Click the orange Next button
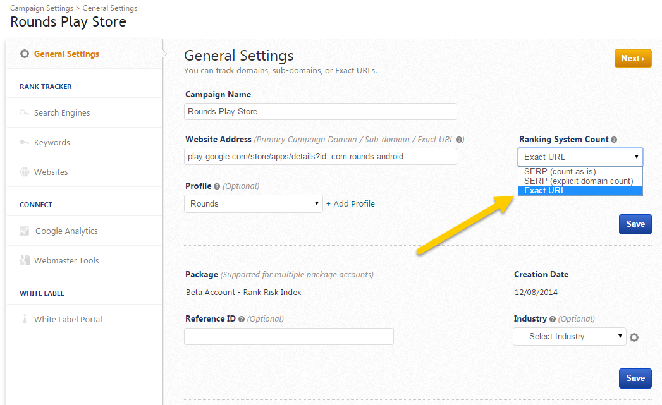 point(632,59)
